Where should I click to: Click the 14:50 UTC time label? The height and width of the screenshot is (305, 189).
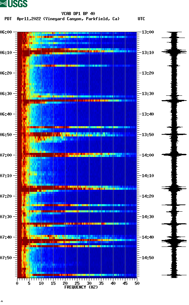(x=148, y=258)
